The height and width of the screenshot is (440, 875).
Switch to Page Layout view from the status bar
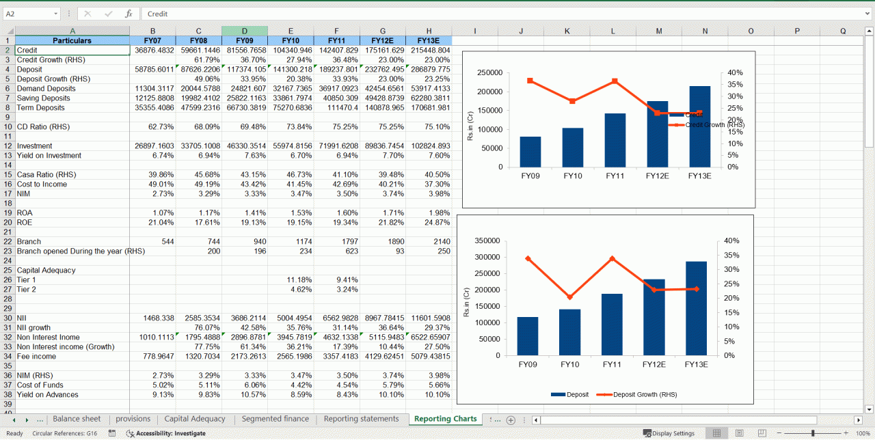point(739,432)
